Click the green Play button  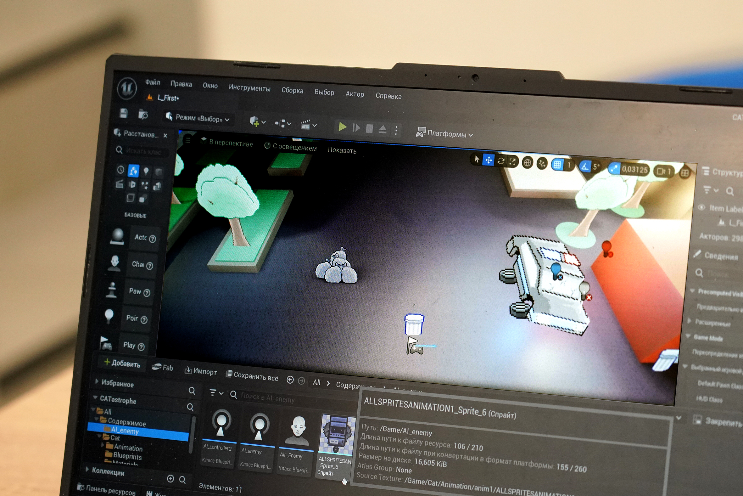point(342,127)
